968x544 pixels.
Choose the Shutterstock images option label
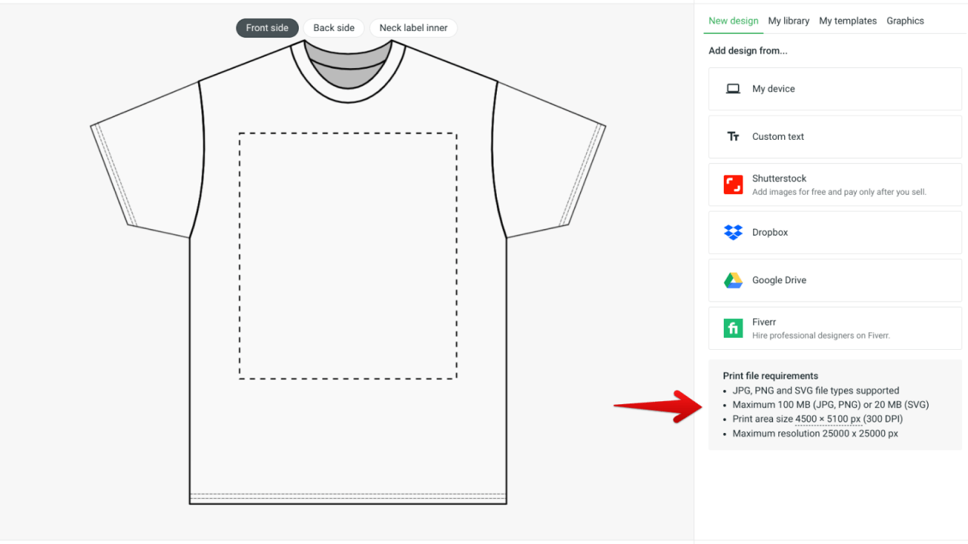(x=779, y=178)
